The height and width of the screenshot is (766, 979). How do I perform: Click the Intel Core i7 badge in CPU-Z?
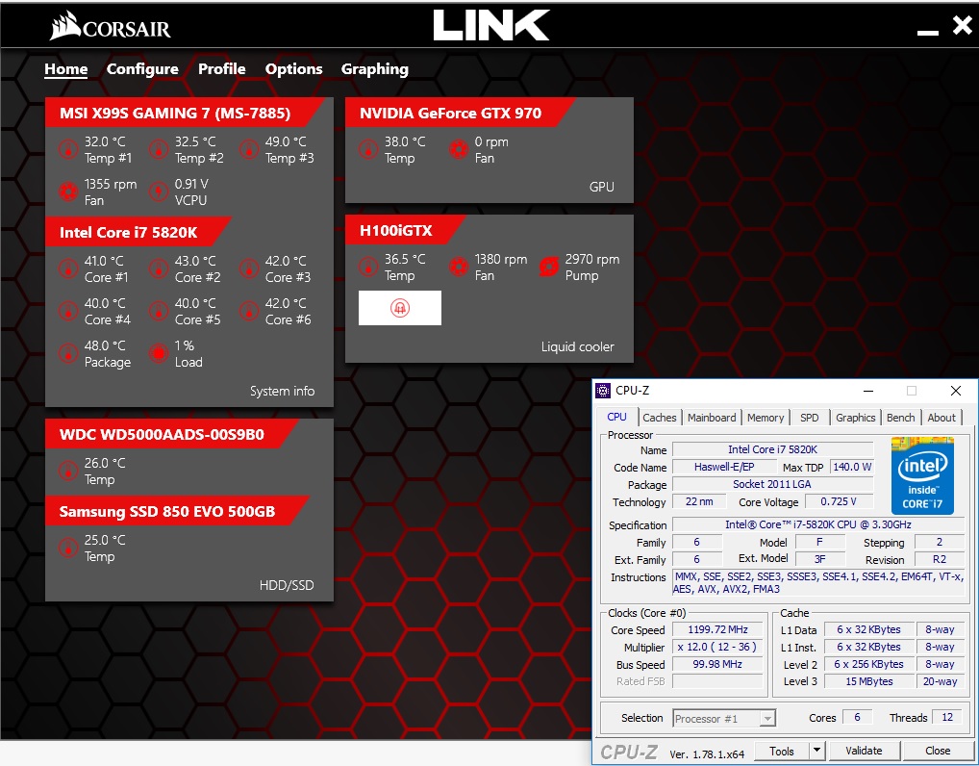922,476
